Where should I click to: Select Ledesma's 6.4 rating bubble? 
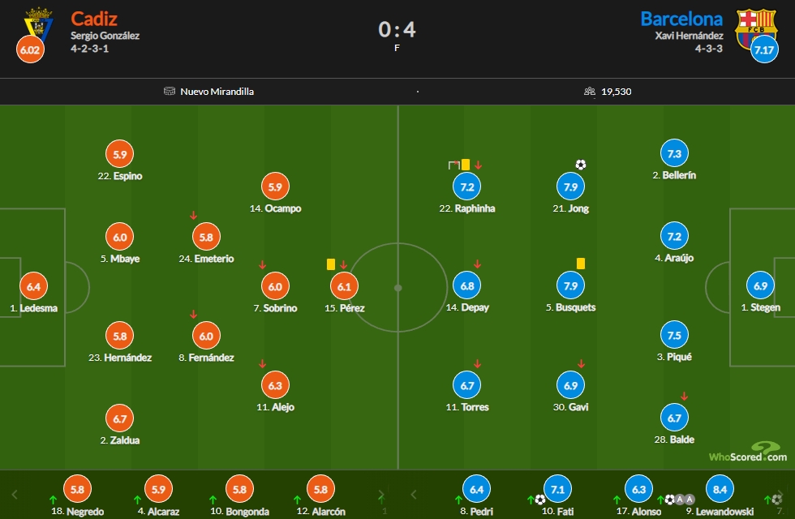(x=33, y=286)
